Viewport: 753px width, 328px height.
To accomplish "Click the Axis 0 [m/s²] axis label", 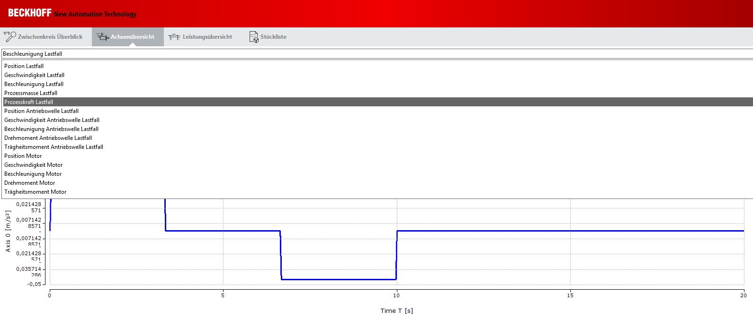I will point(8,231).
